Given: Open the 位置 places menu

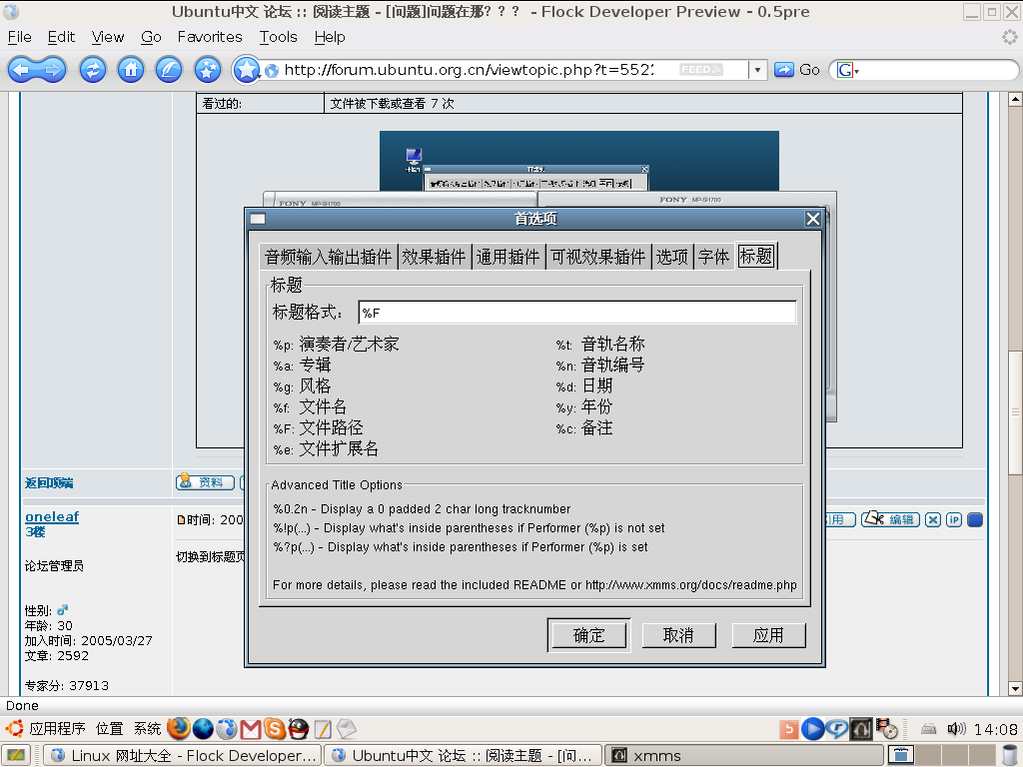Looking at the screenshot, I should coord(109,728).
